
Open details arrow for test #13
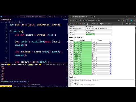[x=110, y=67]
